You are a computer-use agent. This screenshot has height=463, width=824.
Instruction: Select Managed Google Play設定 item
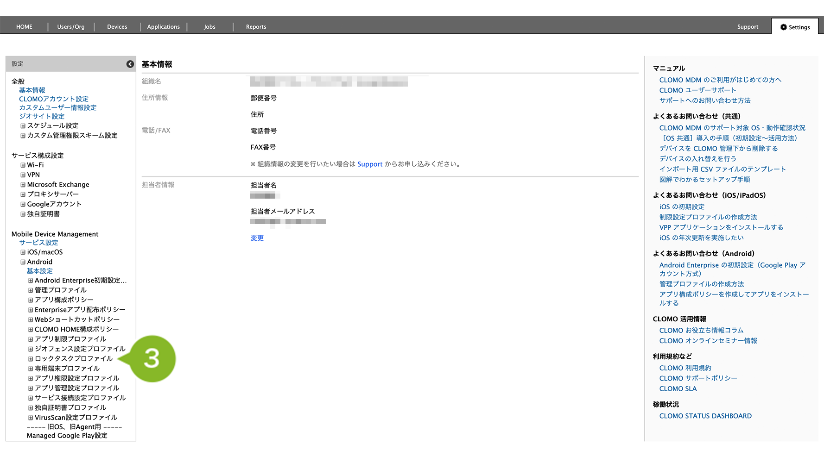[67, 436]
